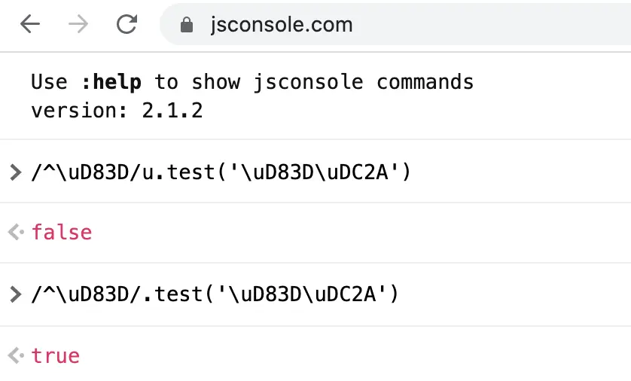Screen dimensions: 631x381
Task: Select the true result value
Action: click(x=56, y=355)
